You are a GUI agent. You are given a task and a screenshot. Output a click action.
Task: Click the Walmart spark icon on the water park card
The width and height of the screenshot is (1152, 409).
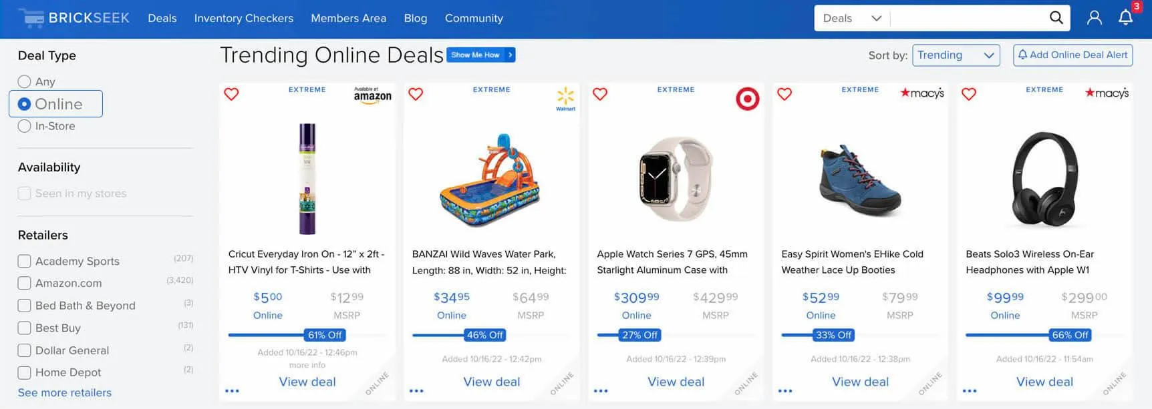click(x=565, y=97)
